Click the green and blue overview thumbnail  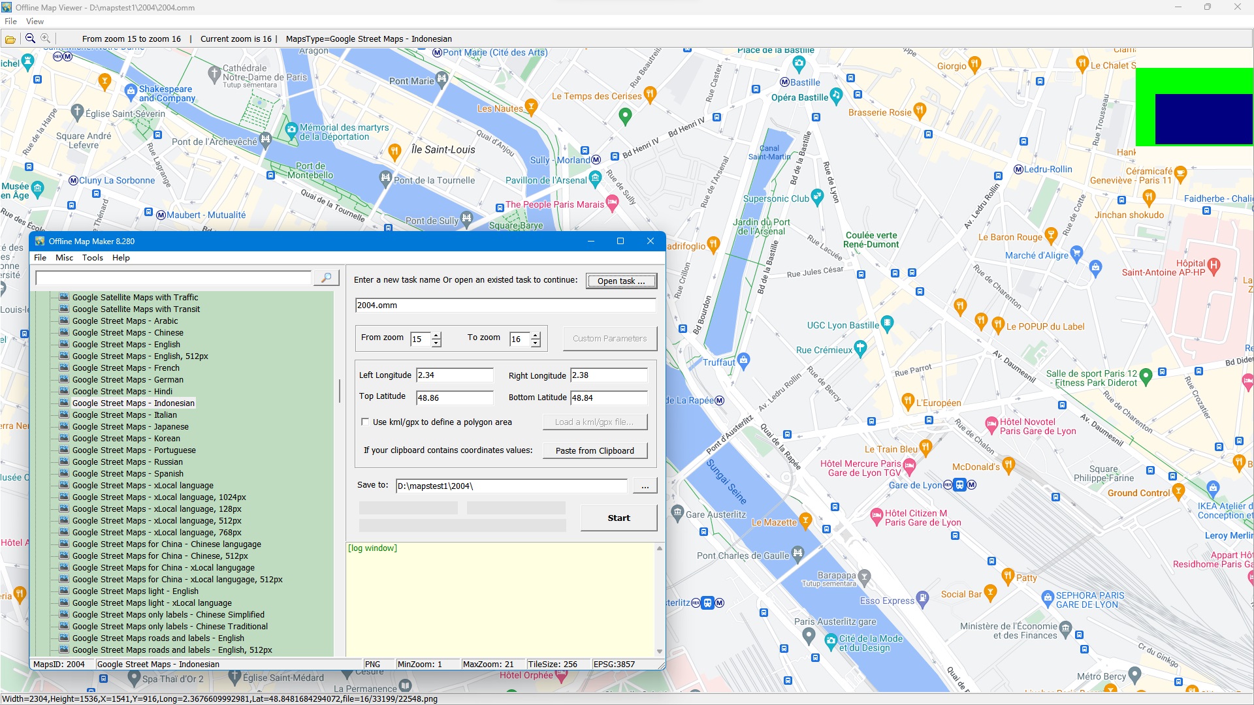(1195, 107)
